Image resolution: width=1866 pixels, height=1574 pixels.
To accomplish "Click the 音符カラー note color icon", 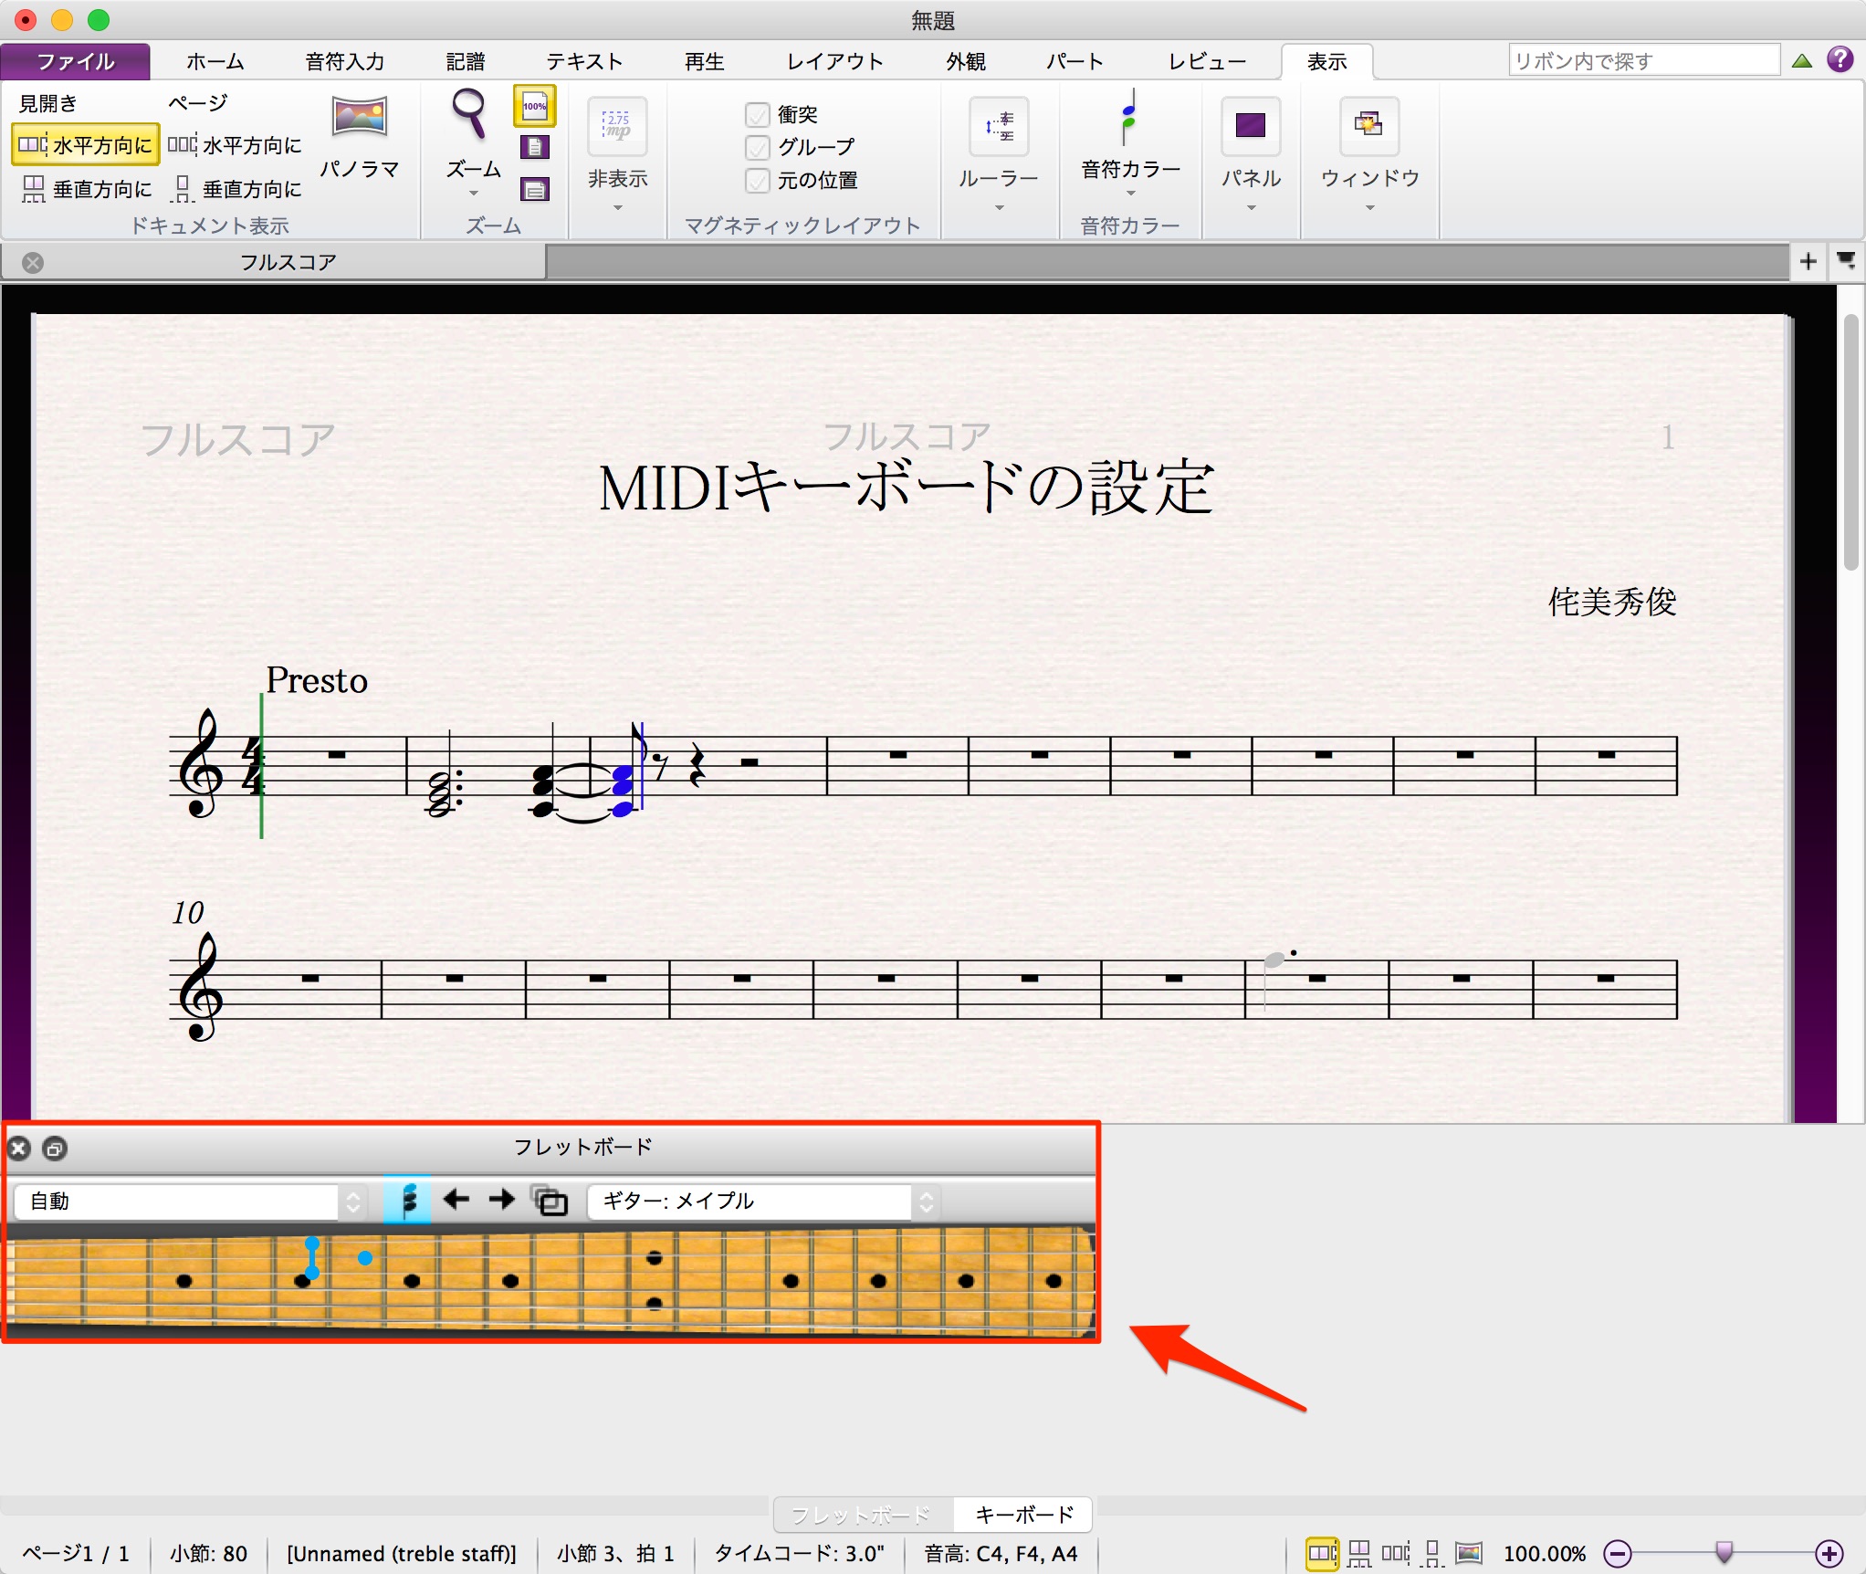I will pyautogui.click(x=1129, y=117).
